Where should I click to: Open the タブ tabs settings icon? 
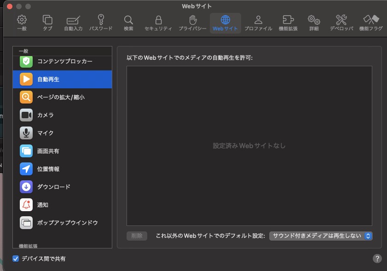point(47,20)
